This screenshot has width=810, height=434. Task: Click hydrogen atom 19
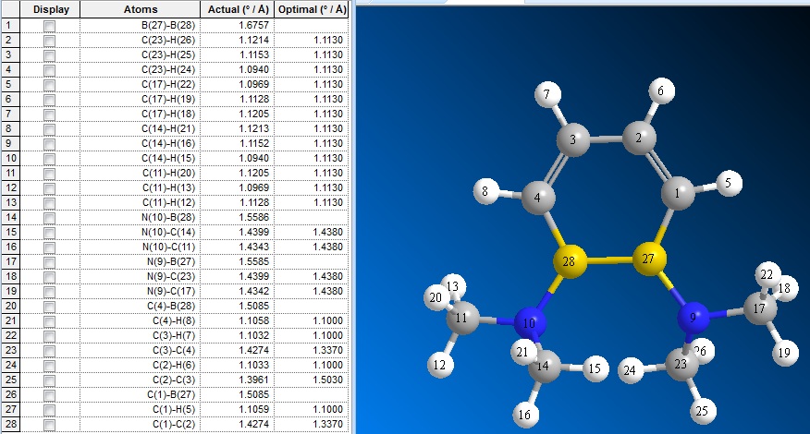click(x=785, y=353)
